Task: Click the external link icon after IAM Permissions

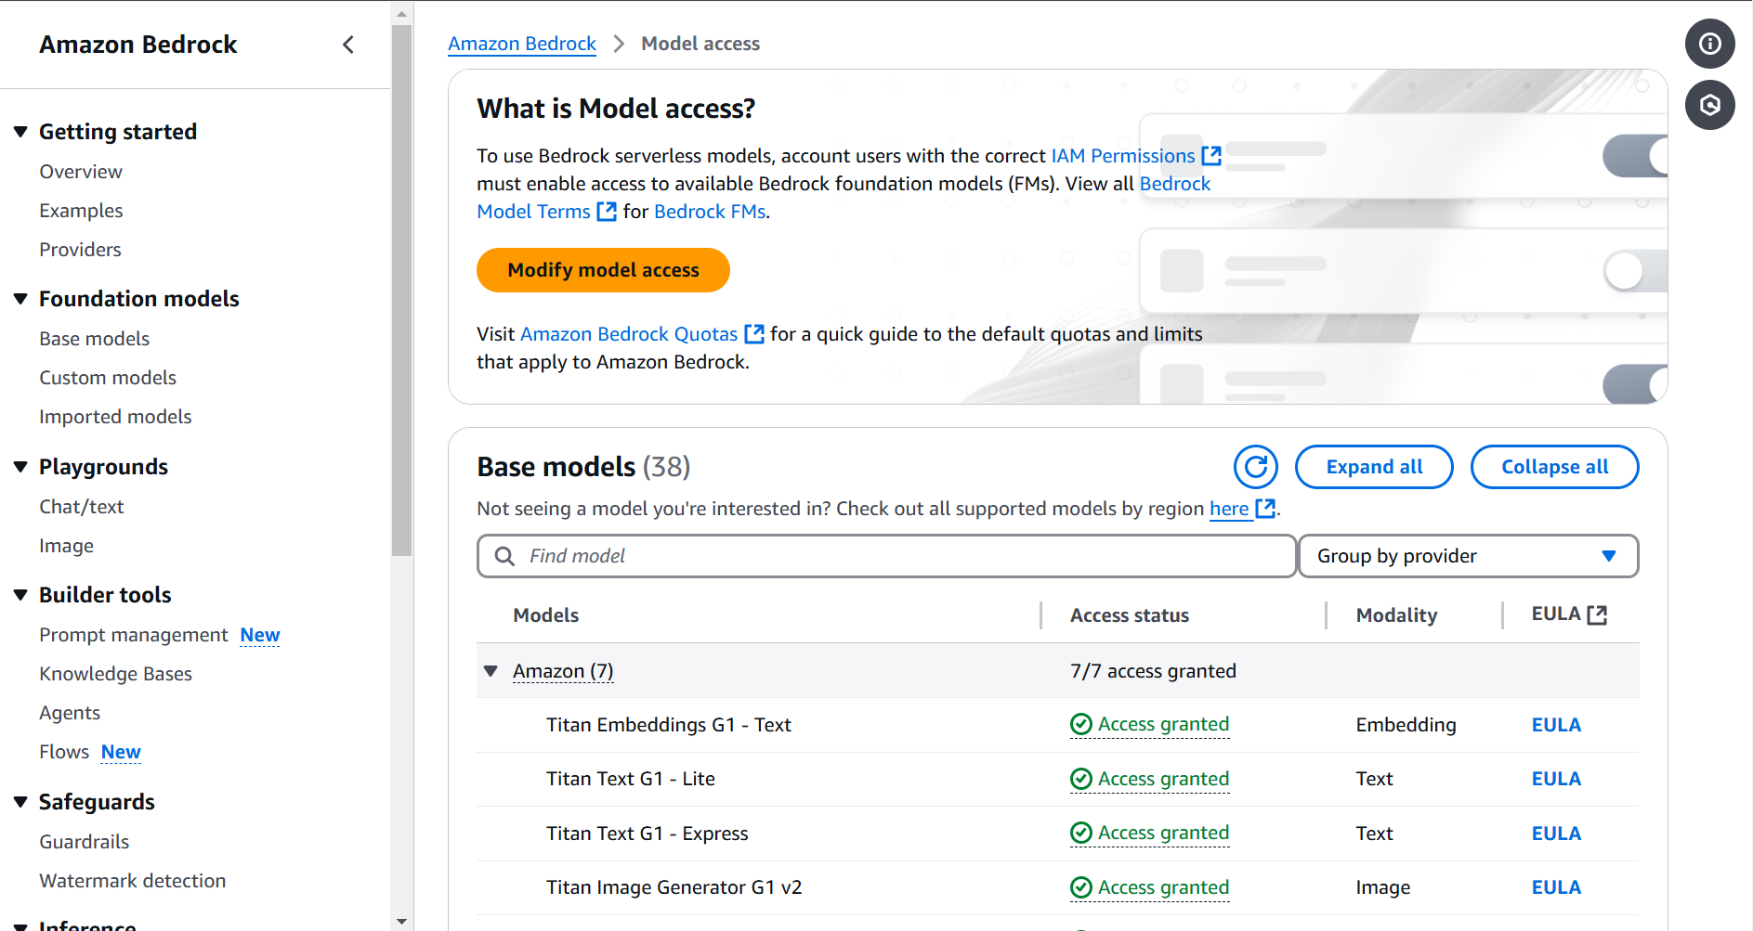Action: pos(1211,155)
